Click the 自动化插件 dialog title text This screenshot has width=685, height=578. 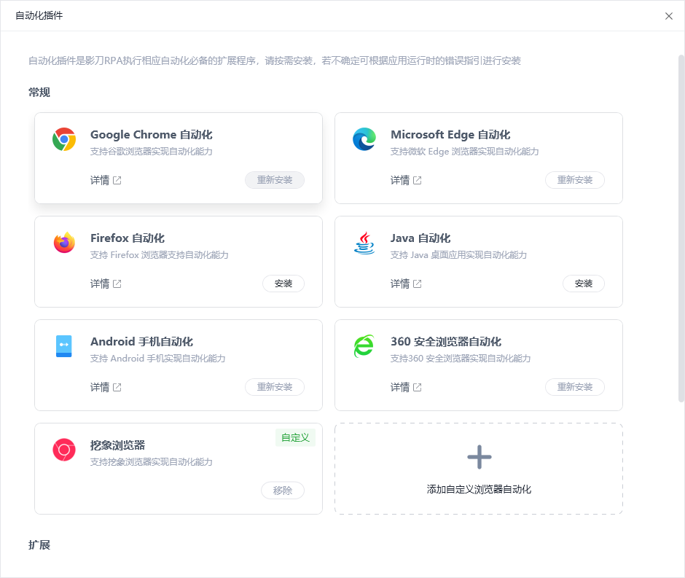(x=39, y=16)
